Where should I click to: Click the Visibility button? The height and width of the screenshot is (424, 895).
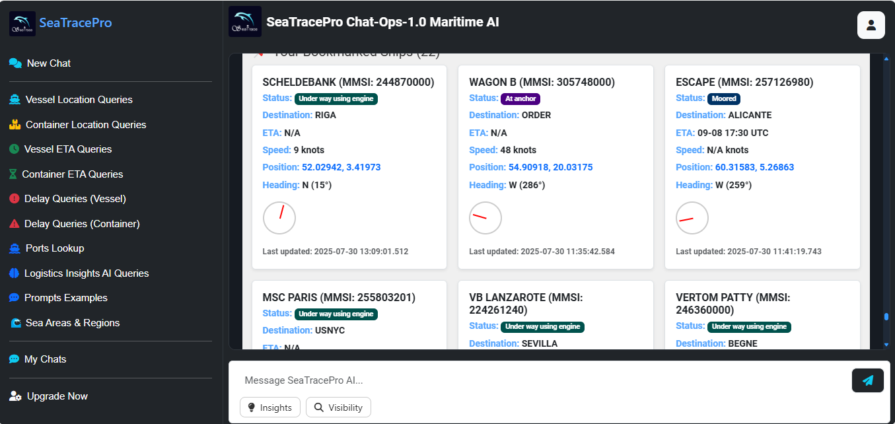pos(338,407)
